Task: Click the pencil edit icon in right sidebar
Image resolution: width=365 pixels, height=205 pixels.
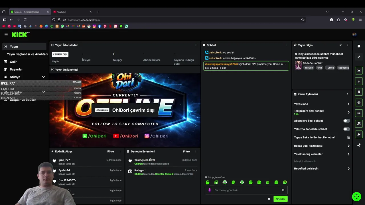Action: click(359, 57)
